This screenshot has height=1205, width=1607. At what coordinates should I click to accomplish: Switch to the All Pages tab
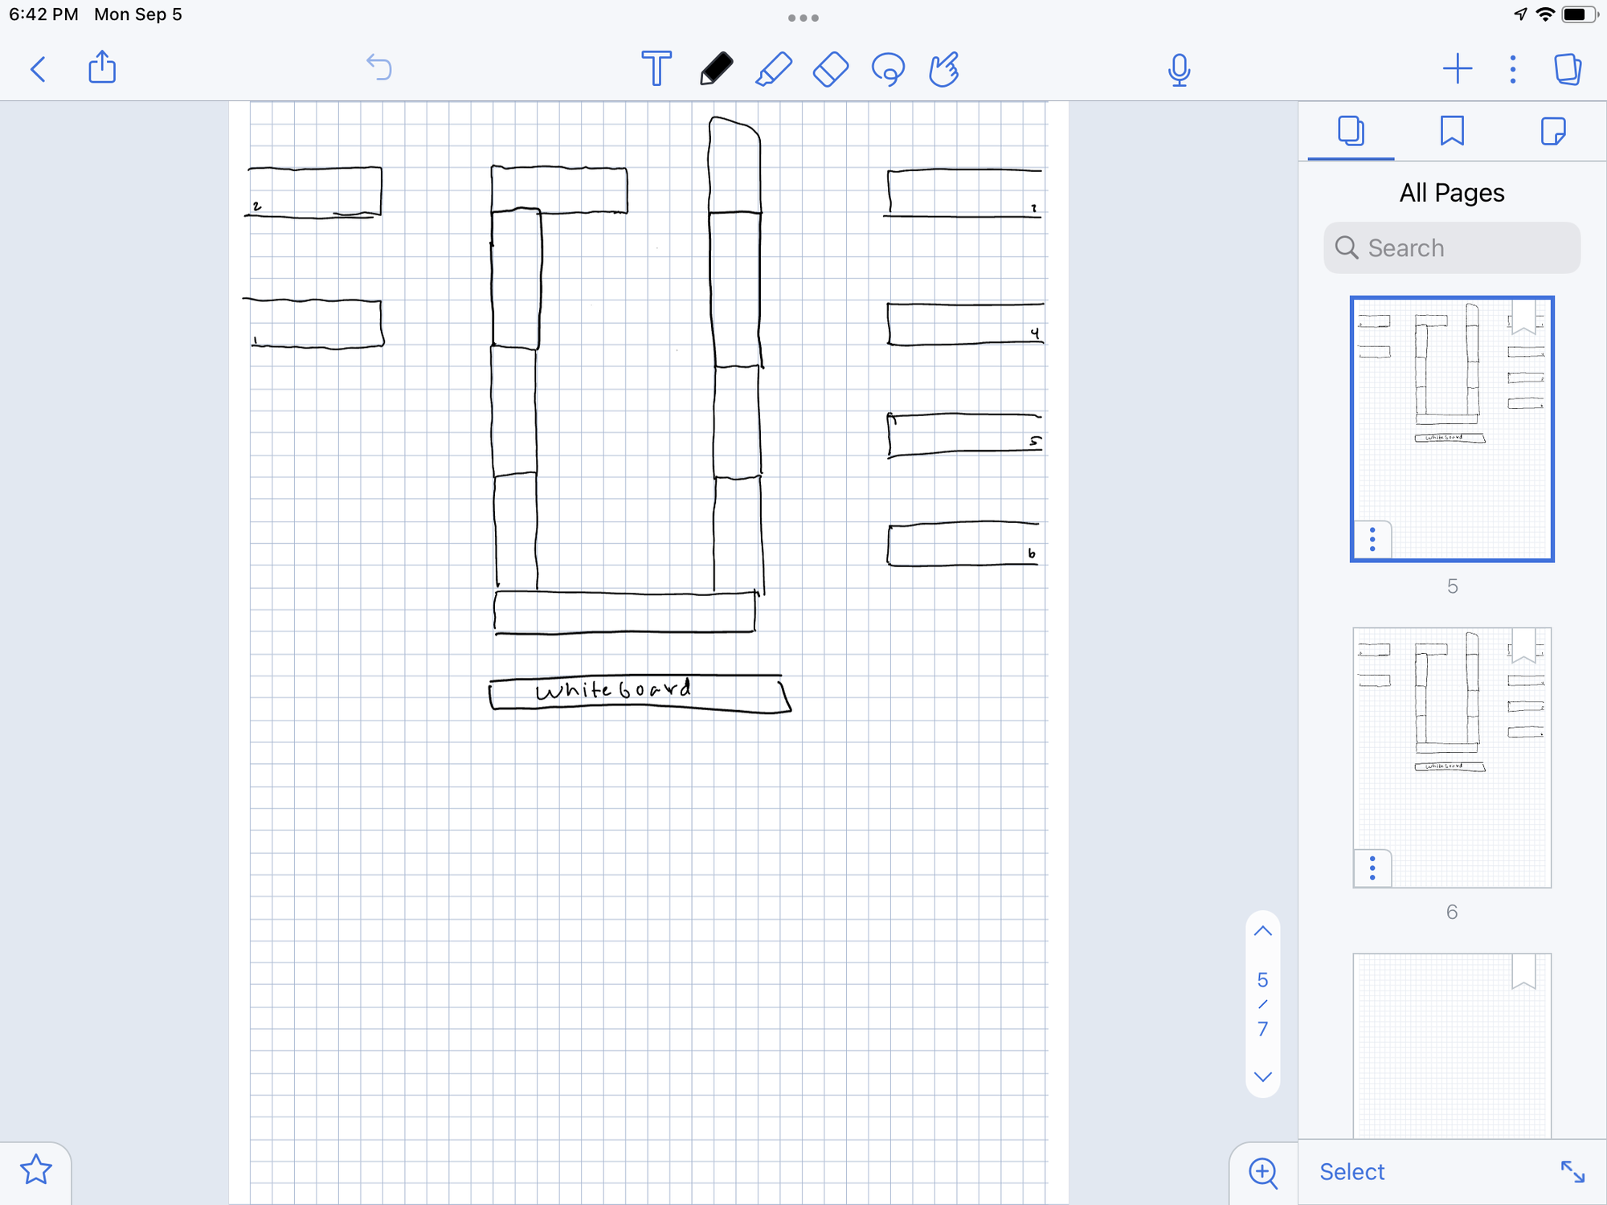(x=1351, y=131)
